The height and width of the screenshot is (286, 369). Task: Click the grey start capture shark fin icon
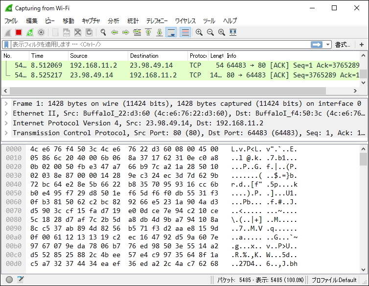tap(7, 32)
